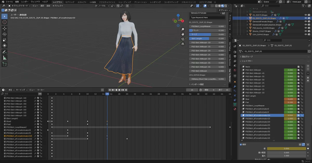Select the Select Box tool in viewport toolbar
This screenshot has width=312, height=163.
click(x=5, y=16)
